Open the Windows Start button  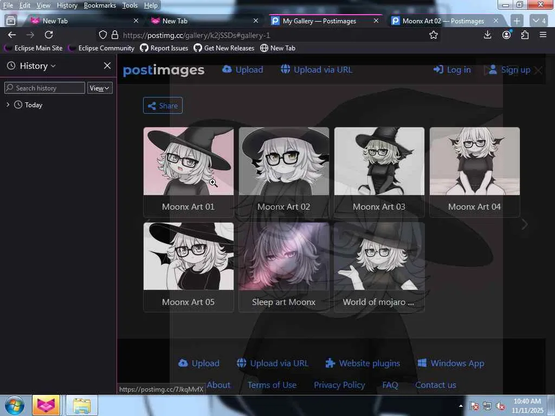click(15, 405)
